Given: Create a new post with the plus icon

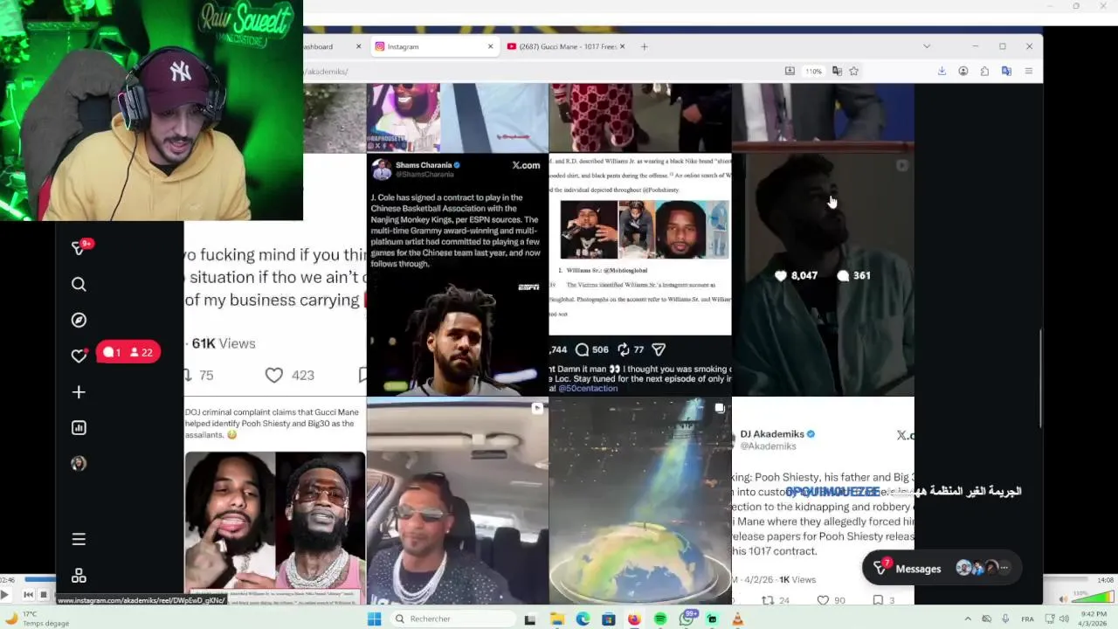Looking at the screenshot, I should (79, 392).
